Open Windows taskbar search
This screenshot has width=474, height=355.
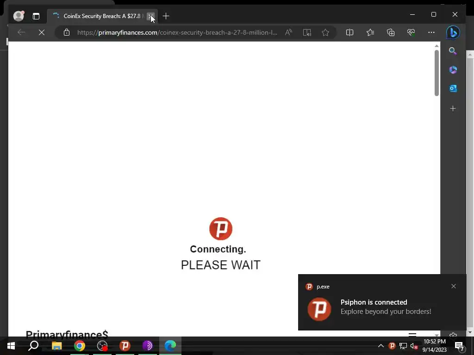(33, 346)
